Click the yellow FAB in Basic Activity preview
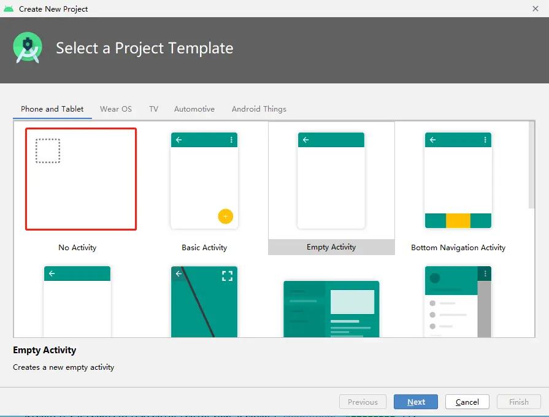The image size is (549, 417). (225, 216)
